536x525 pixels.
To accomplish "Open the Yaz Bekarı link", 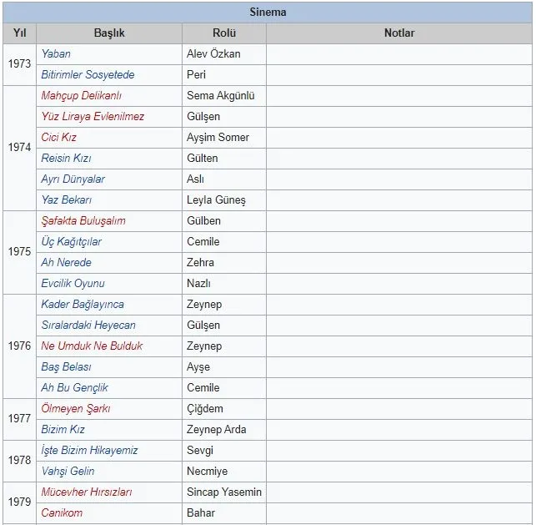I will tap(67, 200).
